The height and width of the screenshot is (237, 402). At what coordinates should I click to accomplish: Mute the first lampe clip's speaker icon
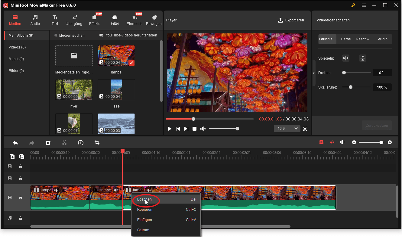click(57, 190)
